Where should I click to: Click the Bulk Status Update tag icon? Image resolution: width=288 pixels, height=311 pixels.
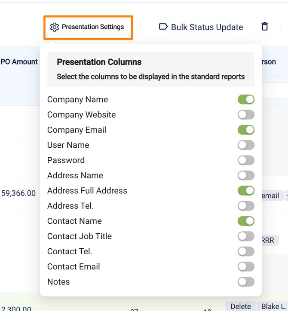(163, 27)
